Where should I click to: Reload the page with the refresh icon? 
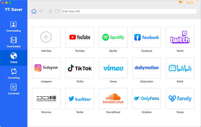pos(57,11)
